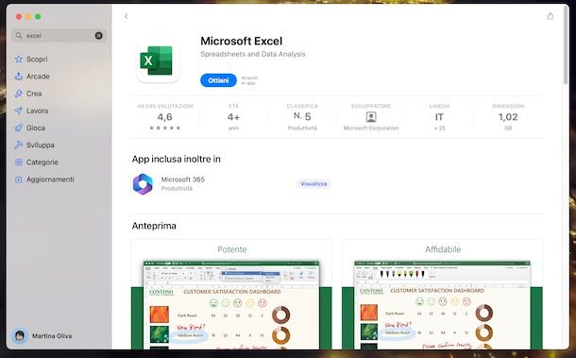576x358 pixels.
Task: Click the Microsoft Excel app icon
Action: click(x=158, y=60)
